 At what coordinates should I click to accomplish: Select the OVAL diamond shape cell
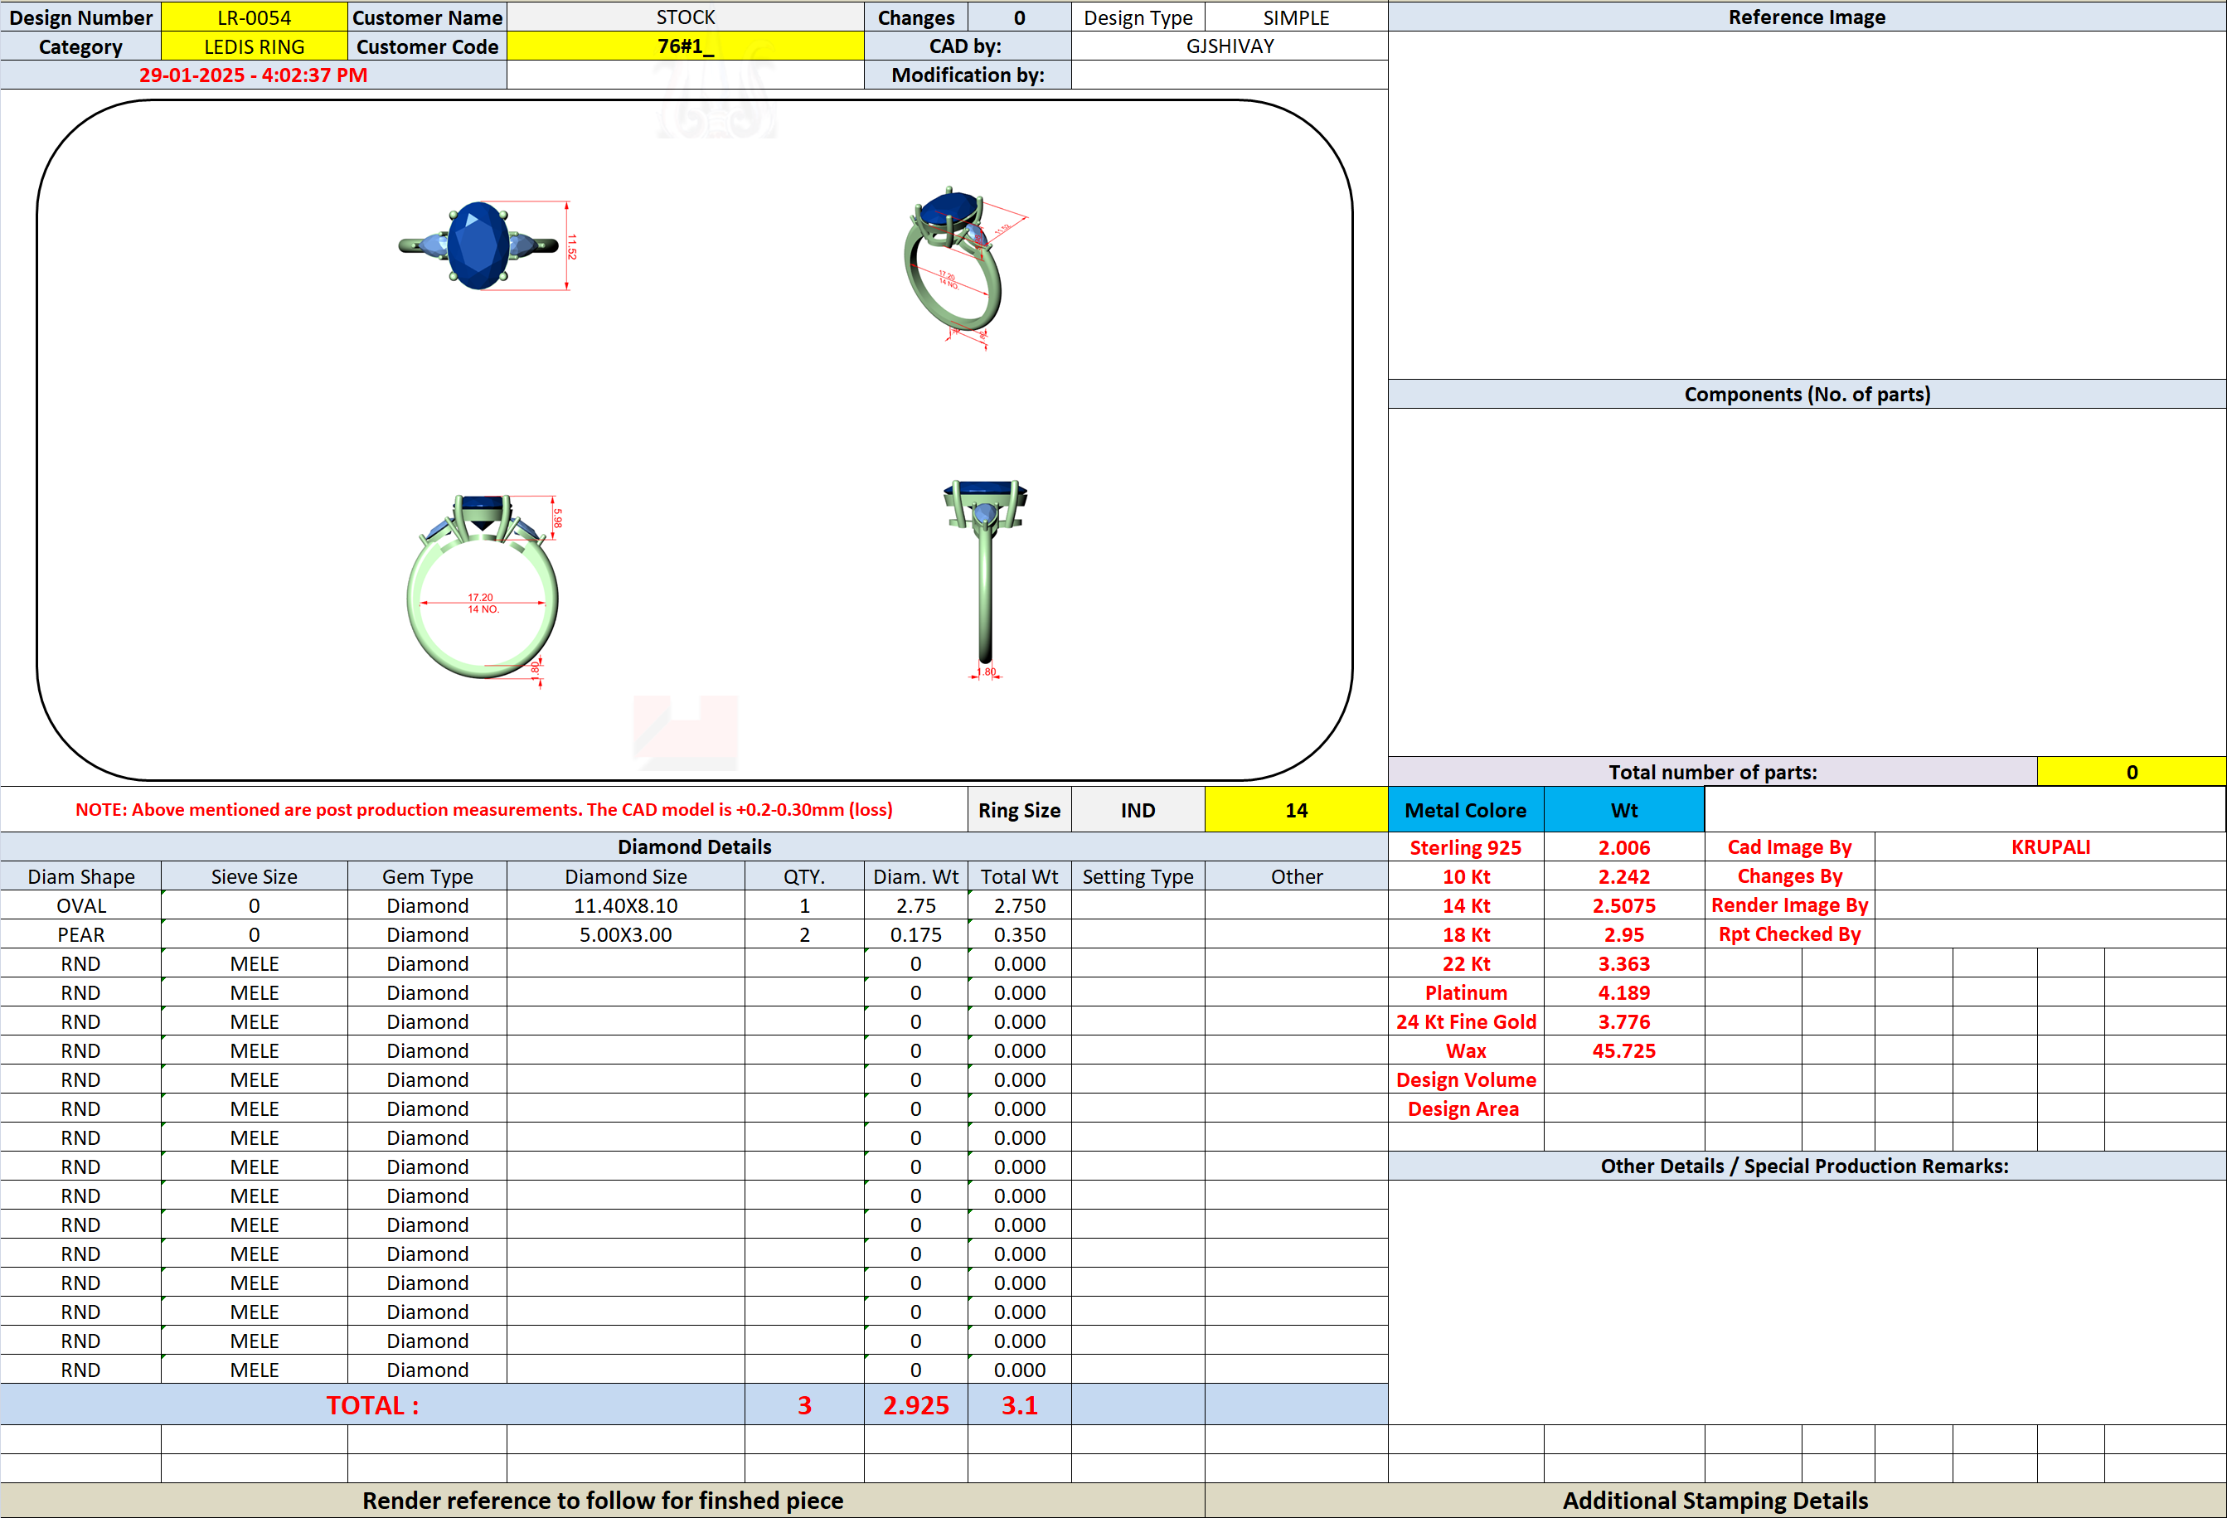point(80,904)
